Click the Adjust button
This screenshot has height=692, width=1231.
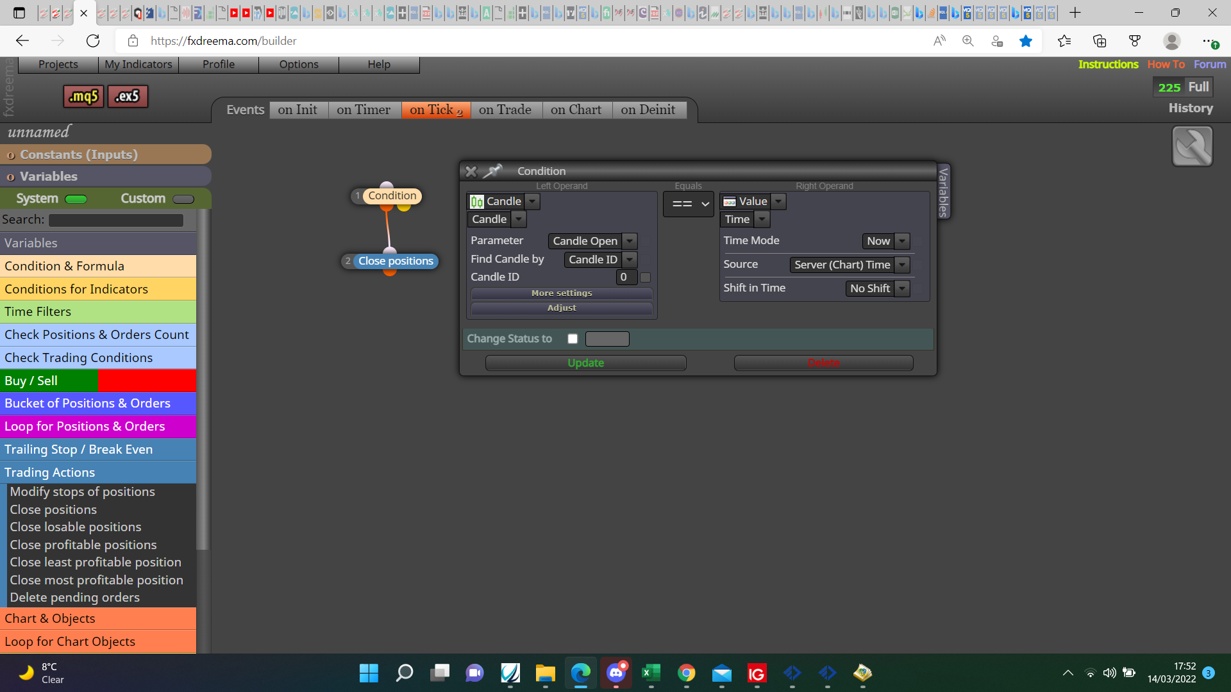pos(562,308)
